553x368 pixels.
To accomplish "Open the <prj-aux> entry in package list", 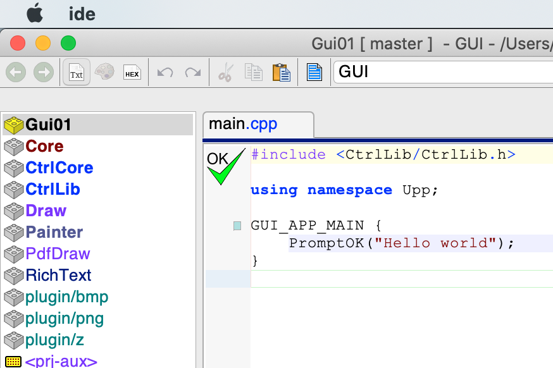I will [x=61, y=362].
